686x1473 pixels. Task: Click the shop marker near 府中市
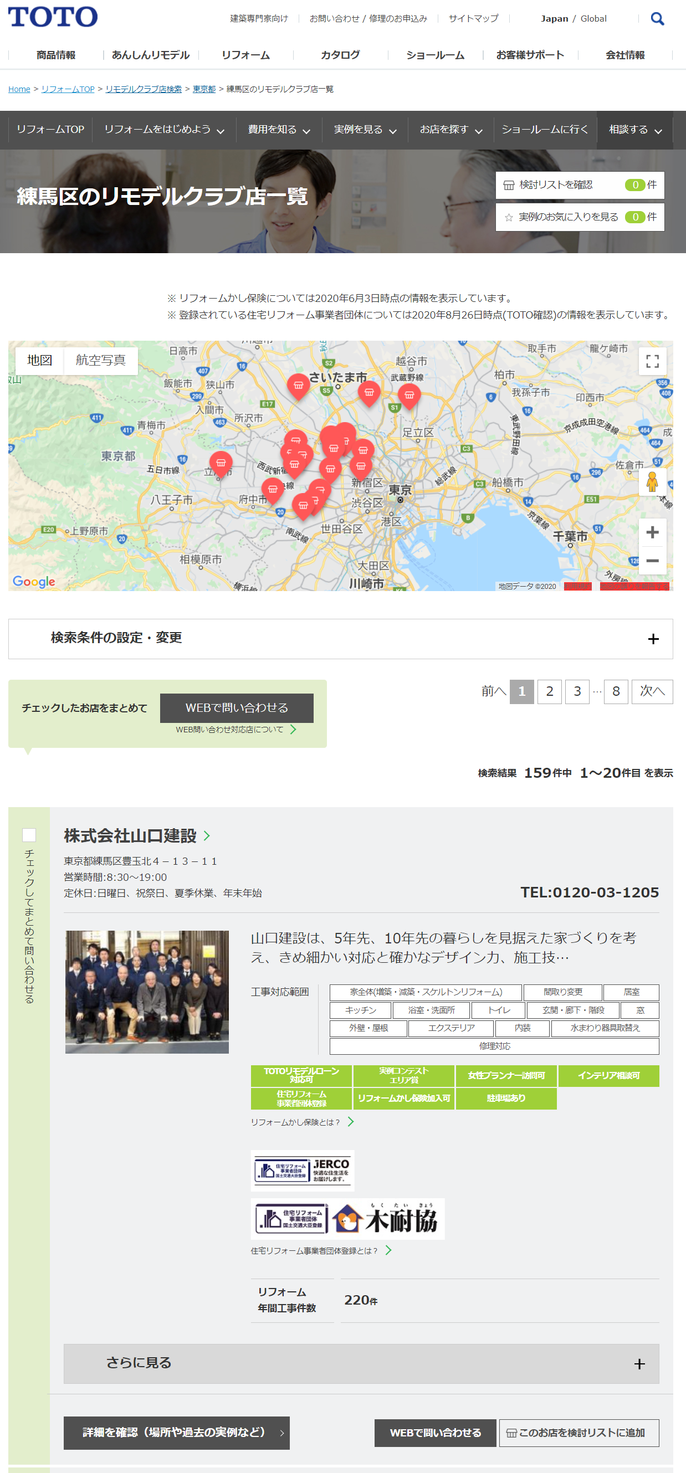pos(273,490)
